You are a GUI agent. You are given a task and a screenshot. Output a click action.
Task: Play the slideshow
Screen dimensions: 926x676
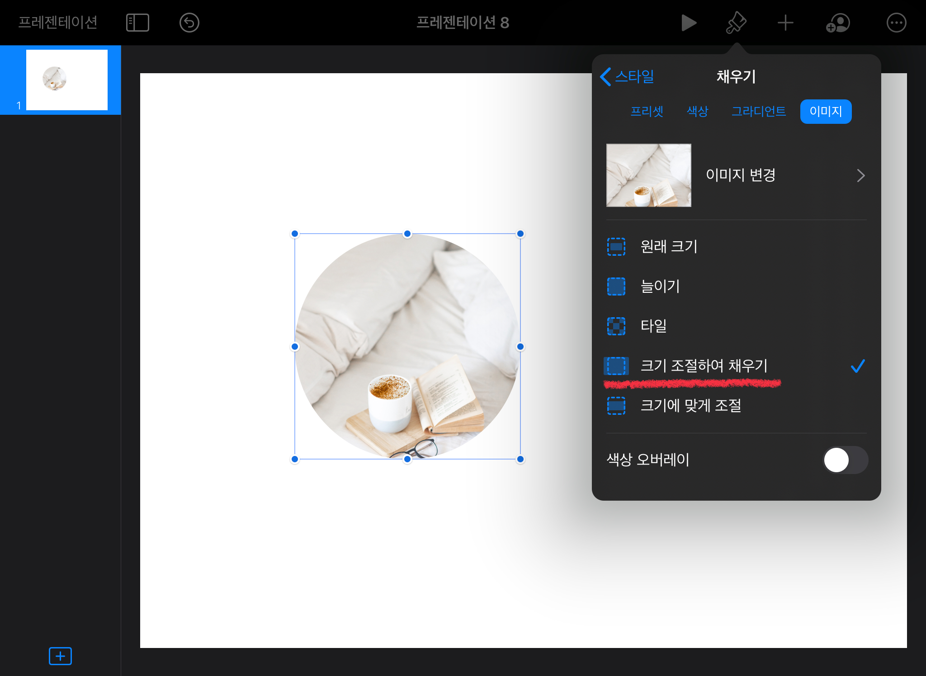tap(688, 23)
